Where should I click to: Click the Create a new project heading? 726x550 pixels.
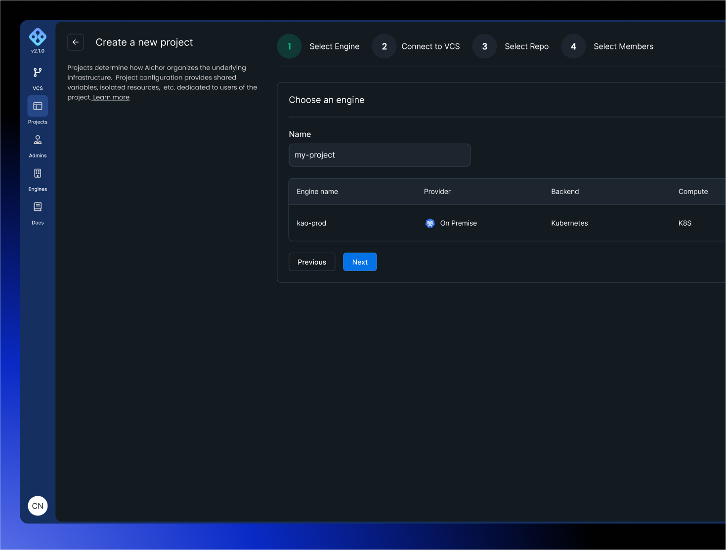pos(144,42)
